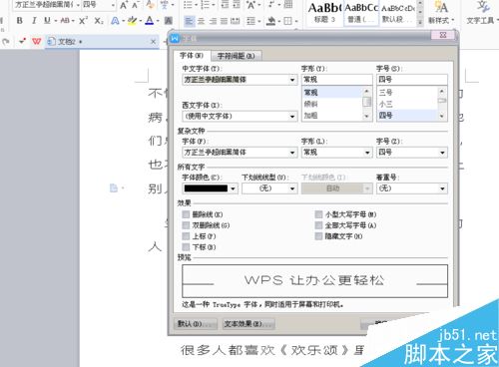Select the 字体 font tab in dialog
Viewport: 499px width, 367px height.
(x=192, y=56)
